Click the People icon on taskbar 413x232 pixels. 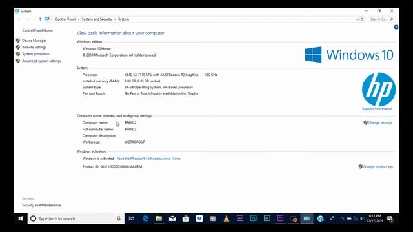332,218
